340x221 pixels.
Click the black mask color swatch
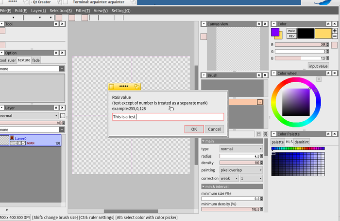pos(306,34)
